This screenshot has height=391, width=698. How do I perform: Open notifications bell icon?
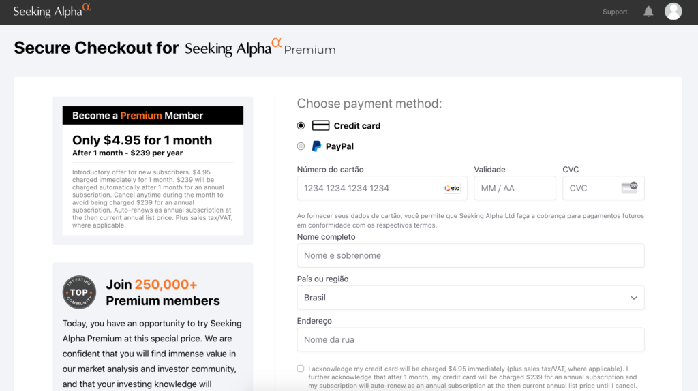click(648, 12)
